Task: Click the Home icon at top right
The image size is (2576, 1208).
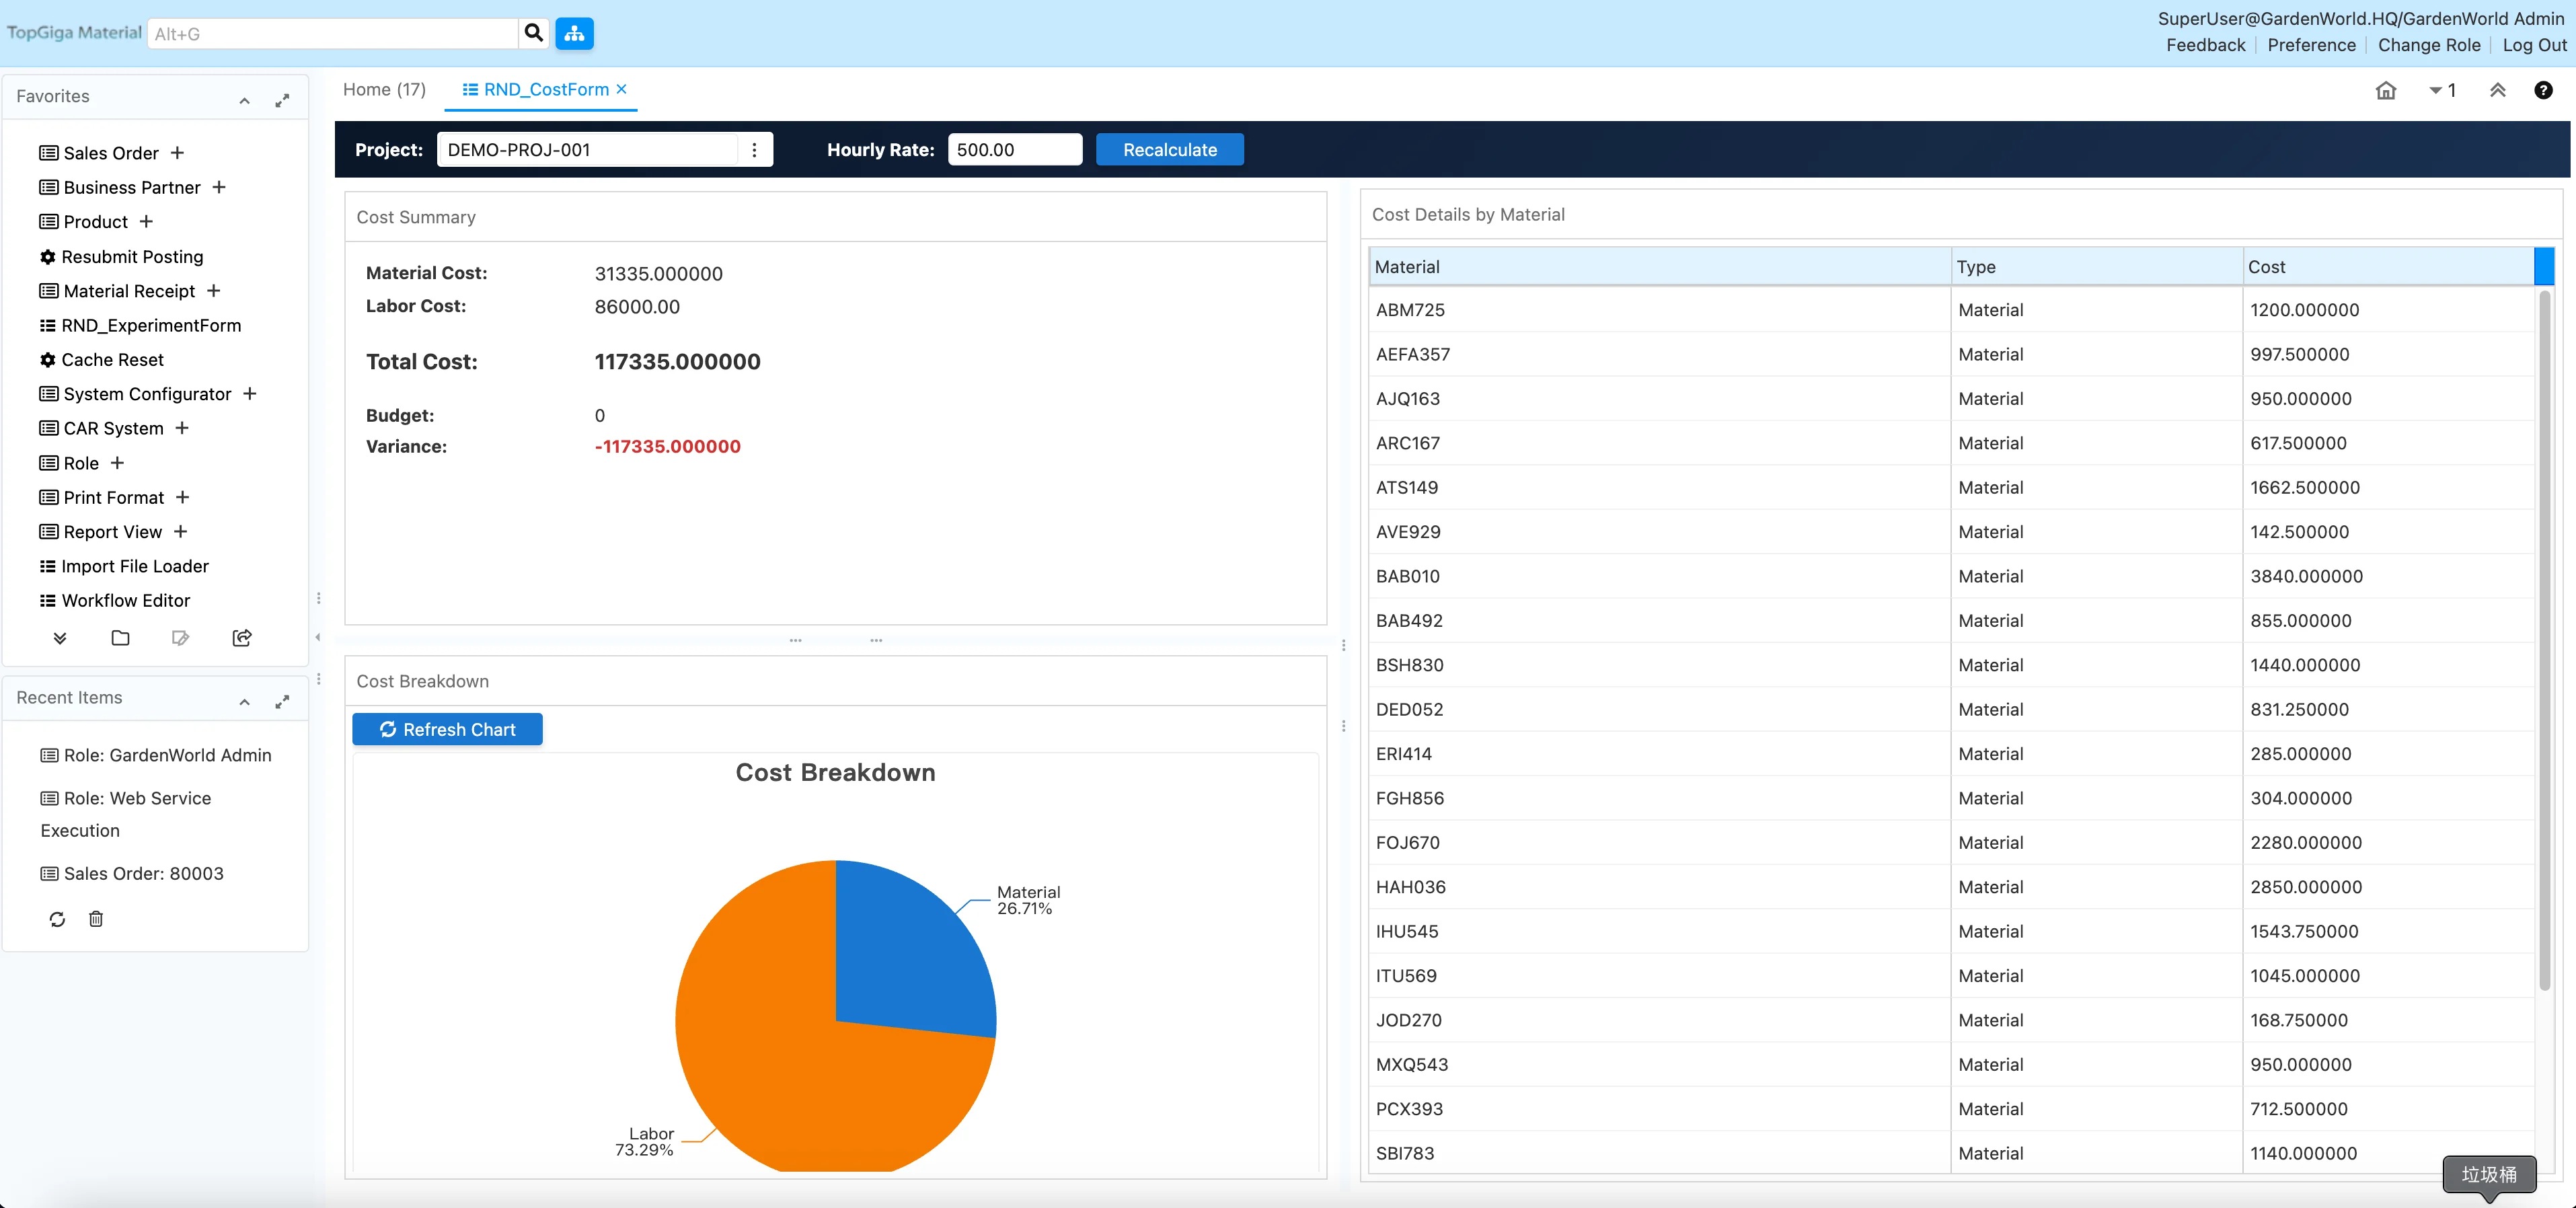Action: click(x=2385, y=90)
